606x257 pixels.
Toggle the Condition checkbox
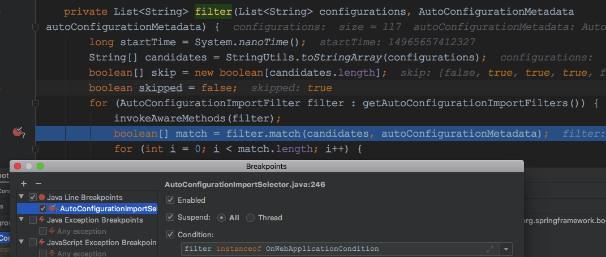(170, 234)
